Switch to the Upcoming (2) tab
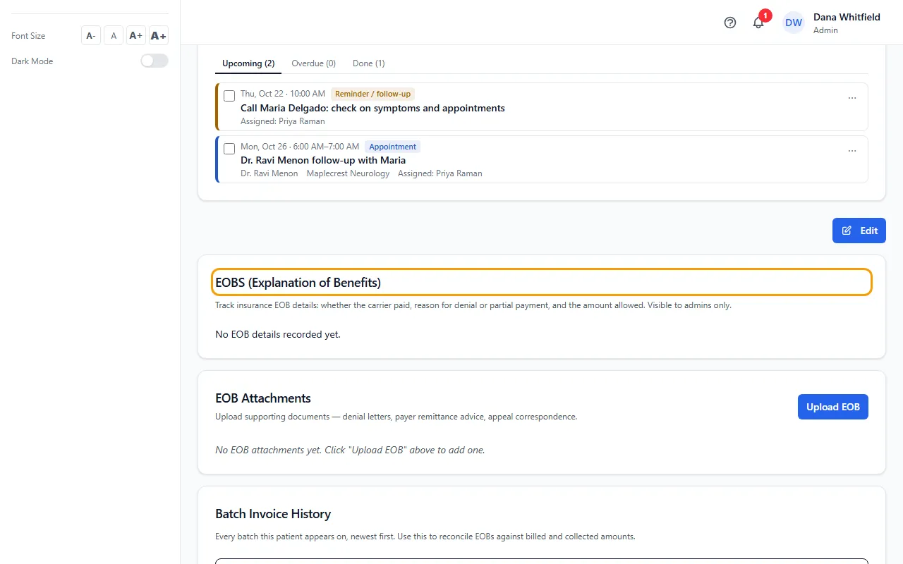Screen dimensions: 903x564 [248, 63]
